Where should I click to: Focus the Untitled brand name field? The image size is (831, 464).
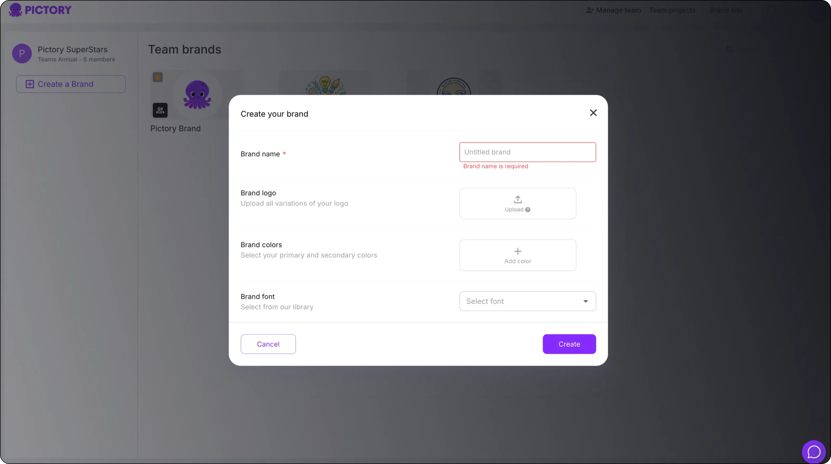(x=527, y=152)
